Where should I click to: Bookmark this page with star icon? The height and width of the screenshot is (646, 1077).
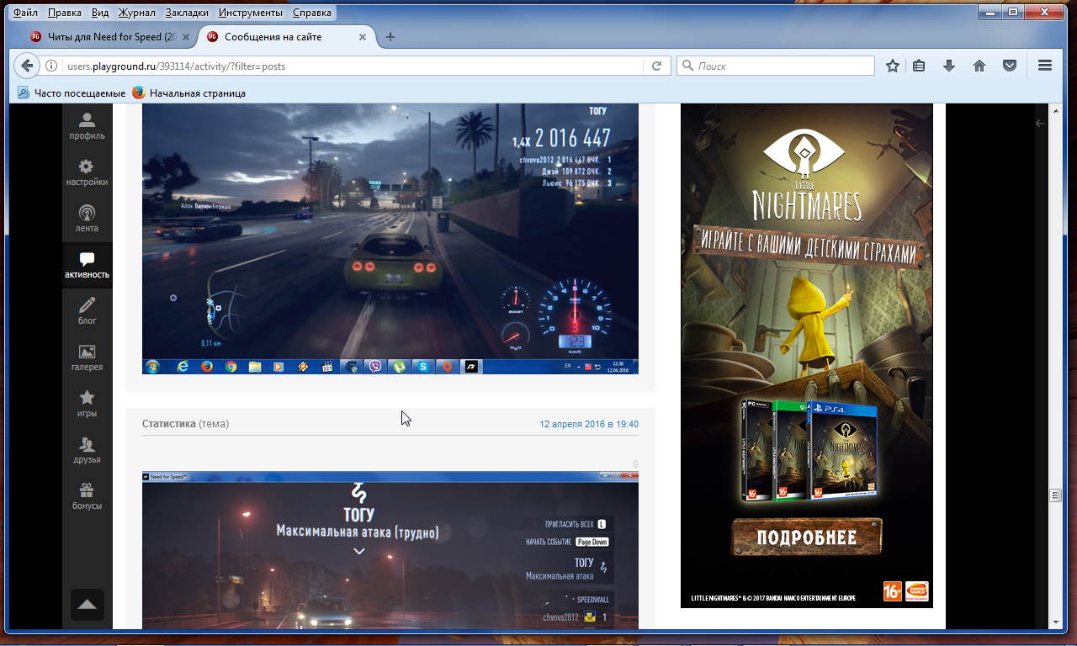[x=893, y=66]
